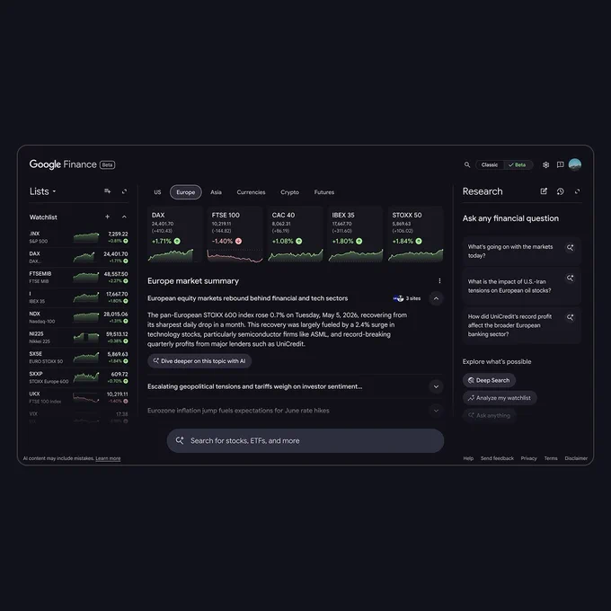Expand the Lists panel to full view
Image resolution: width=611 pixels, height=611 pixels.
pos(124,191)
